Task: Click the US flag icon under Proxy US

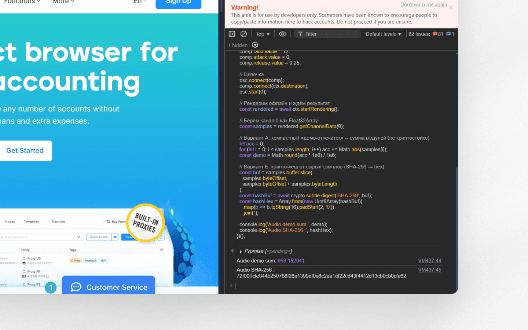Action: pyautogui.click(x=24, y=263)
